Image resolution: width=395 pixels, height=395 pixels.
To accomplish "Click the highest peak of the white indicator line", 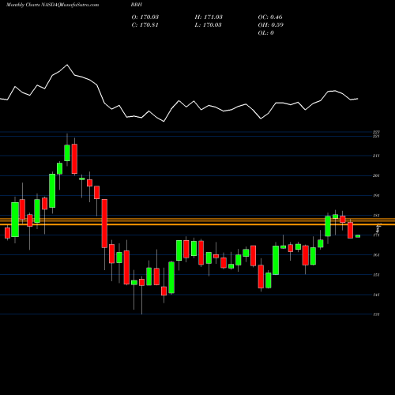I will (x=67, y=65).
